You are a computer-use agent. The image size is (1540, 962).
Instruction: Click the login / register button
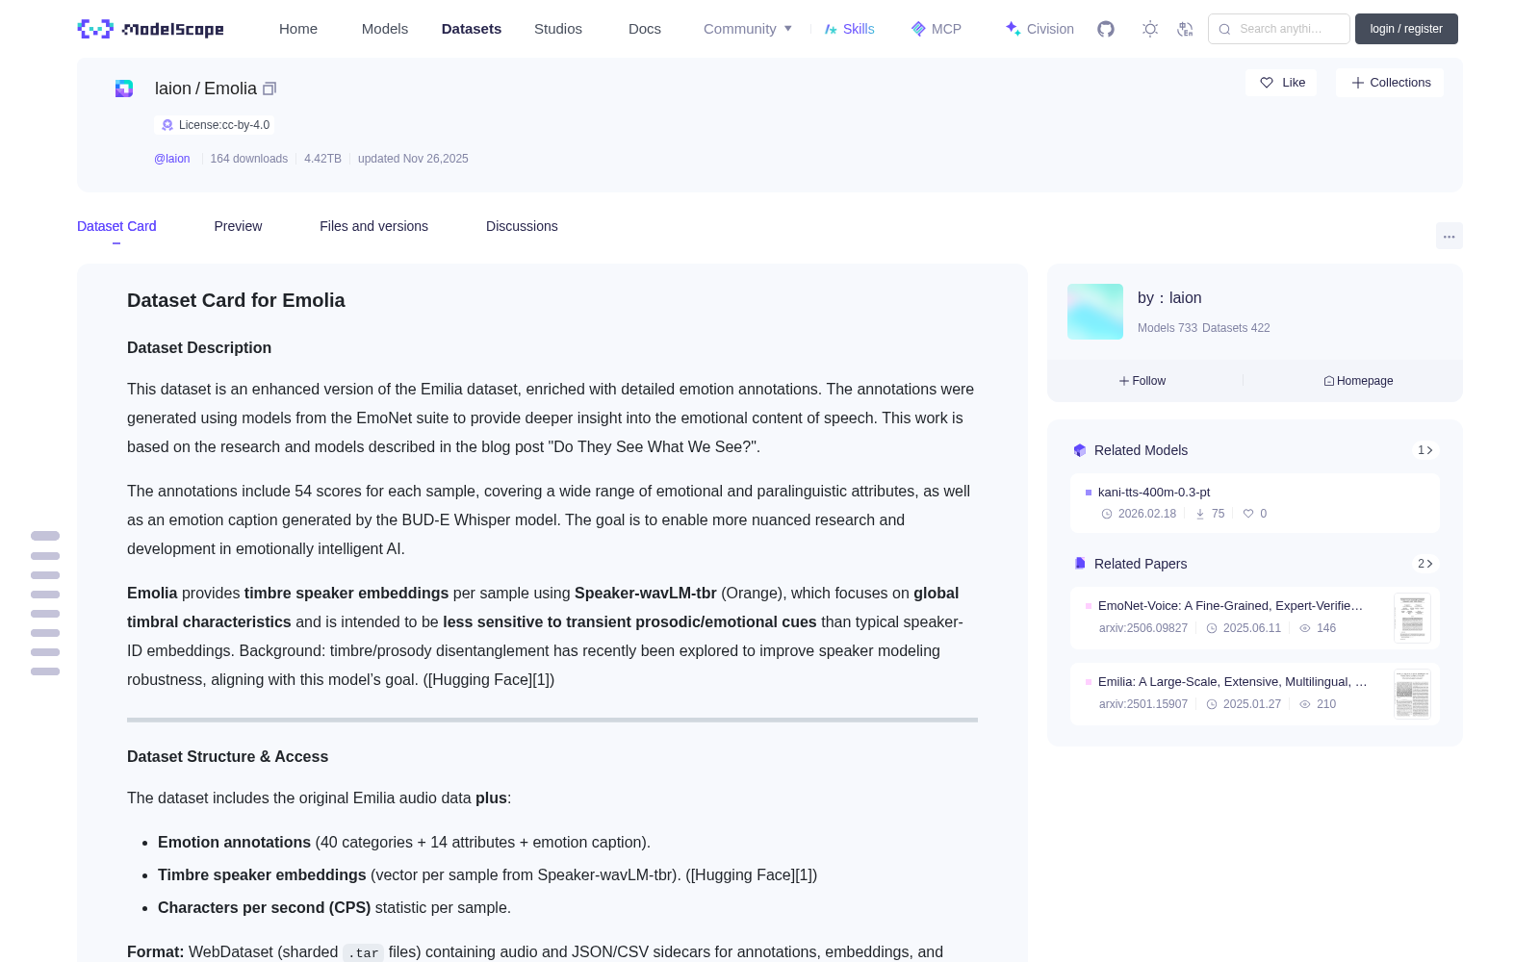coord(1406,29)
